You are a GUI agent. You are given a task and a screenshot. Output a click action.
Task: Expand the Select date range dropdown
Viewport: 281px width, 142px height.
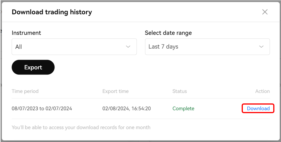(x=207, y=47)
